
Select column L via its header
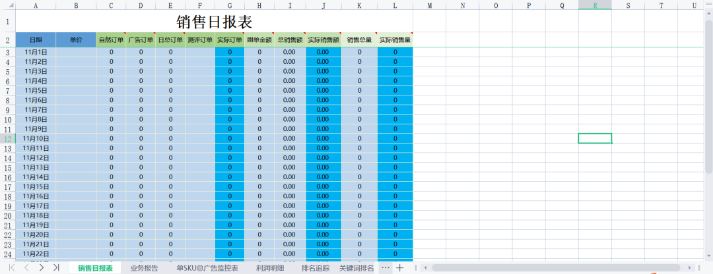(395, 5)
